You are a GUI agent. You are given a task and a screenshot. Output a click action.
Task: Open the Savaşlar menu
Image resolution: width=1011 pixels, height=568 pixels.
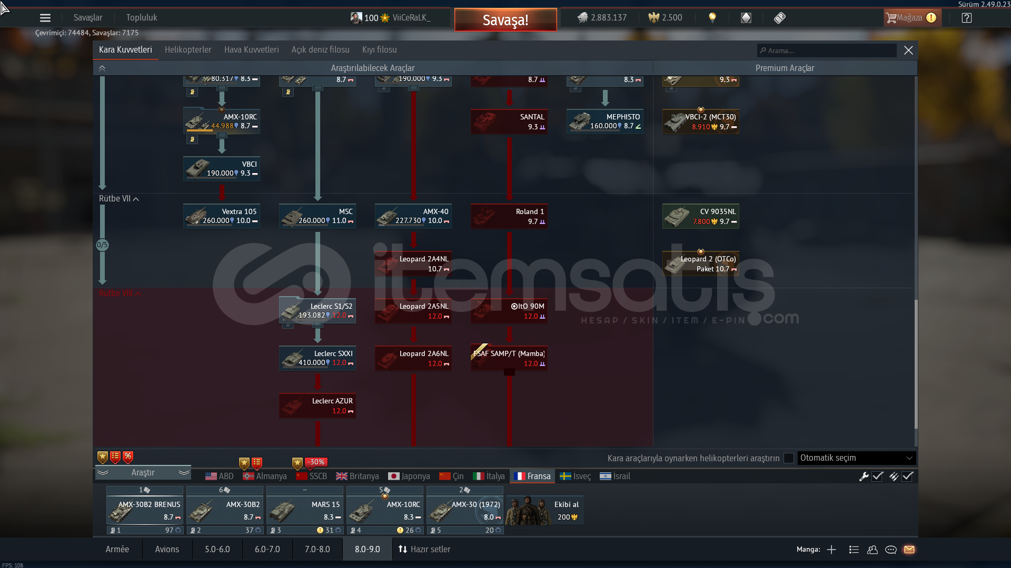(x=88, y=18)
